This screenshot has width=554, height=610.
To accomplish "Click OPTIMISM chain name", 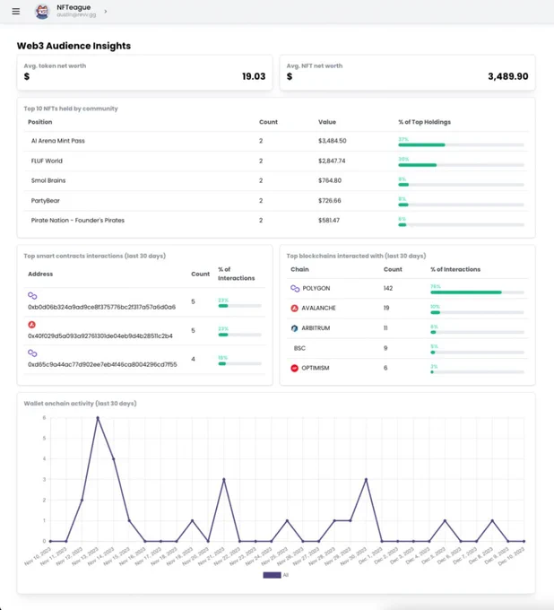I will coord(316,368).
